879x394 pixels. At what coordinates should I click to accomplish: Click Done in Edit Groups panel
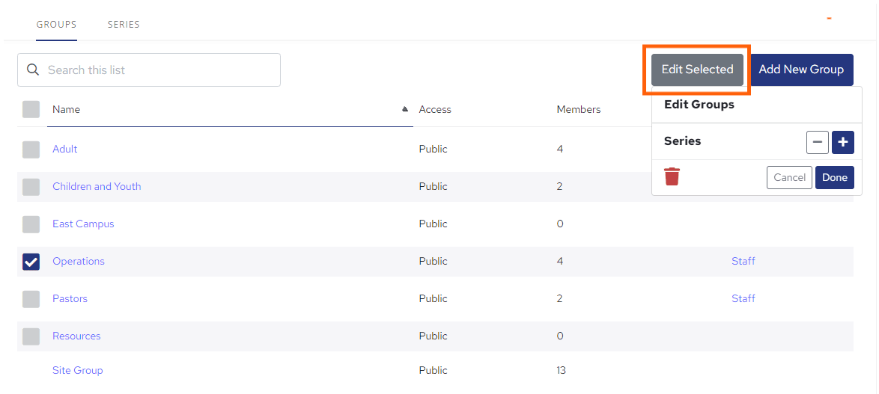(834, 177)
